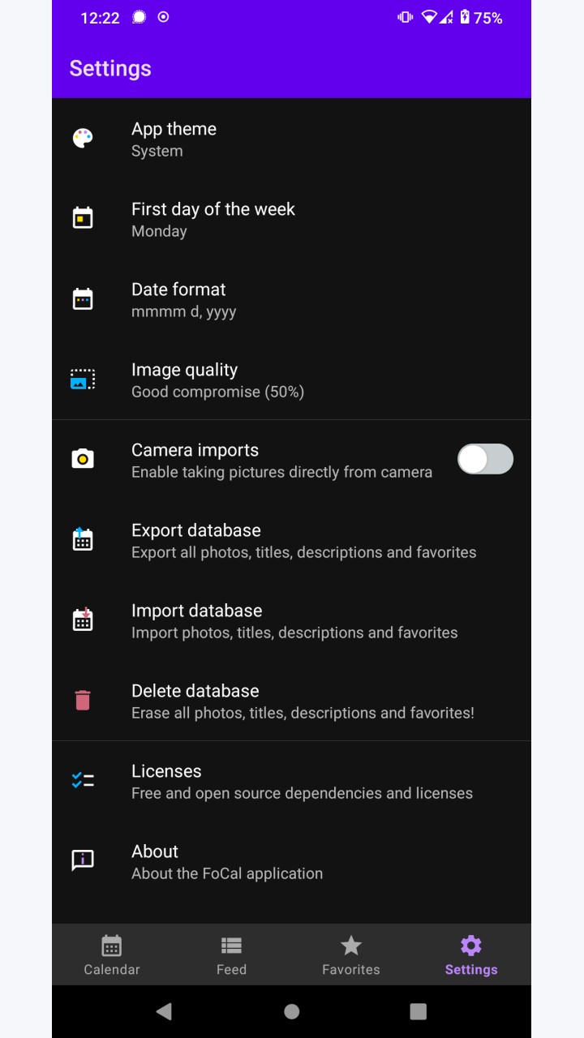Click the Export database calendar icon

coord(83,539)
